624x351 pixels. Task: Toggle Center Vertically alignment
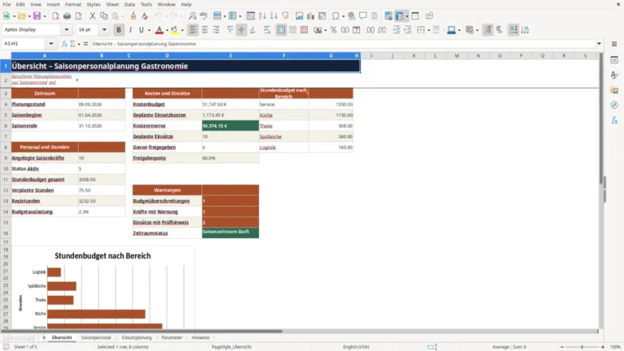pyautogui.click(x=241, y=30)
